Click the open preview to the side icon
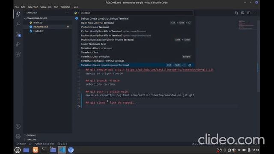Screen dimensions: 274x154 tap(243, 13)
